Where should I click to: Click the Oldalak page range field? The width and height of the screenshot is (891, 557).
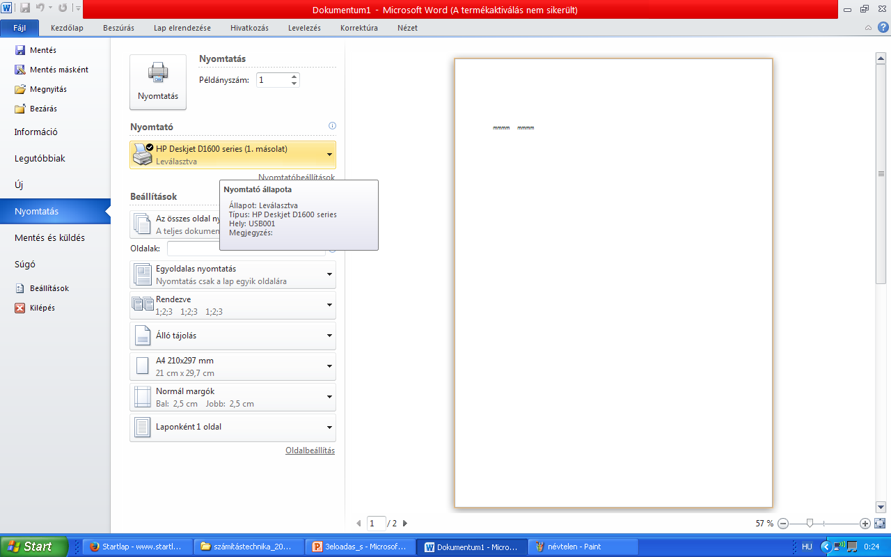[246, 249]
